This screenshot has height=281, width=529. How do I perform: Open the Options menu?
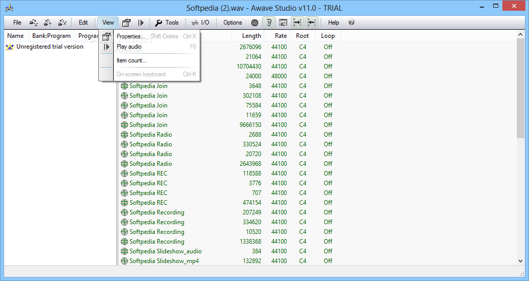click(x=232, y=23)
